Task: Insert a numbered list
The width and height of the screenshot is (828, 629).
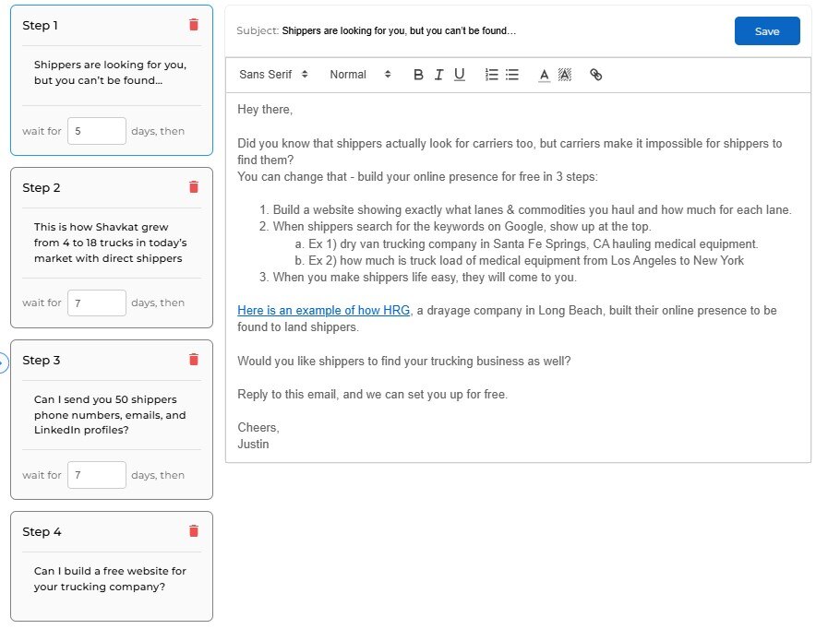Action: tap(492, 75)
